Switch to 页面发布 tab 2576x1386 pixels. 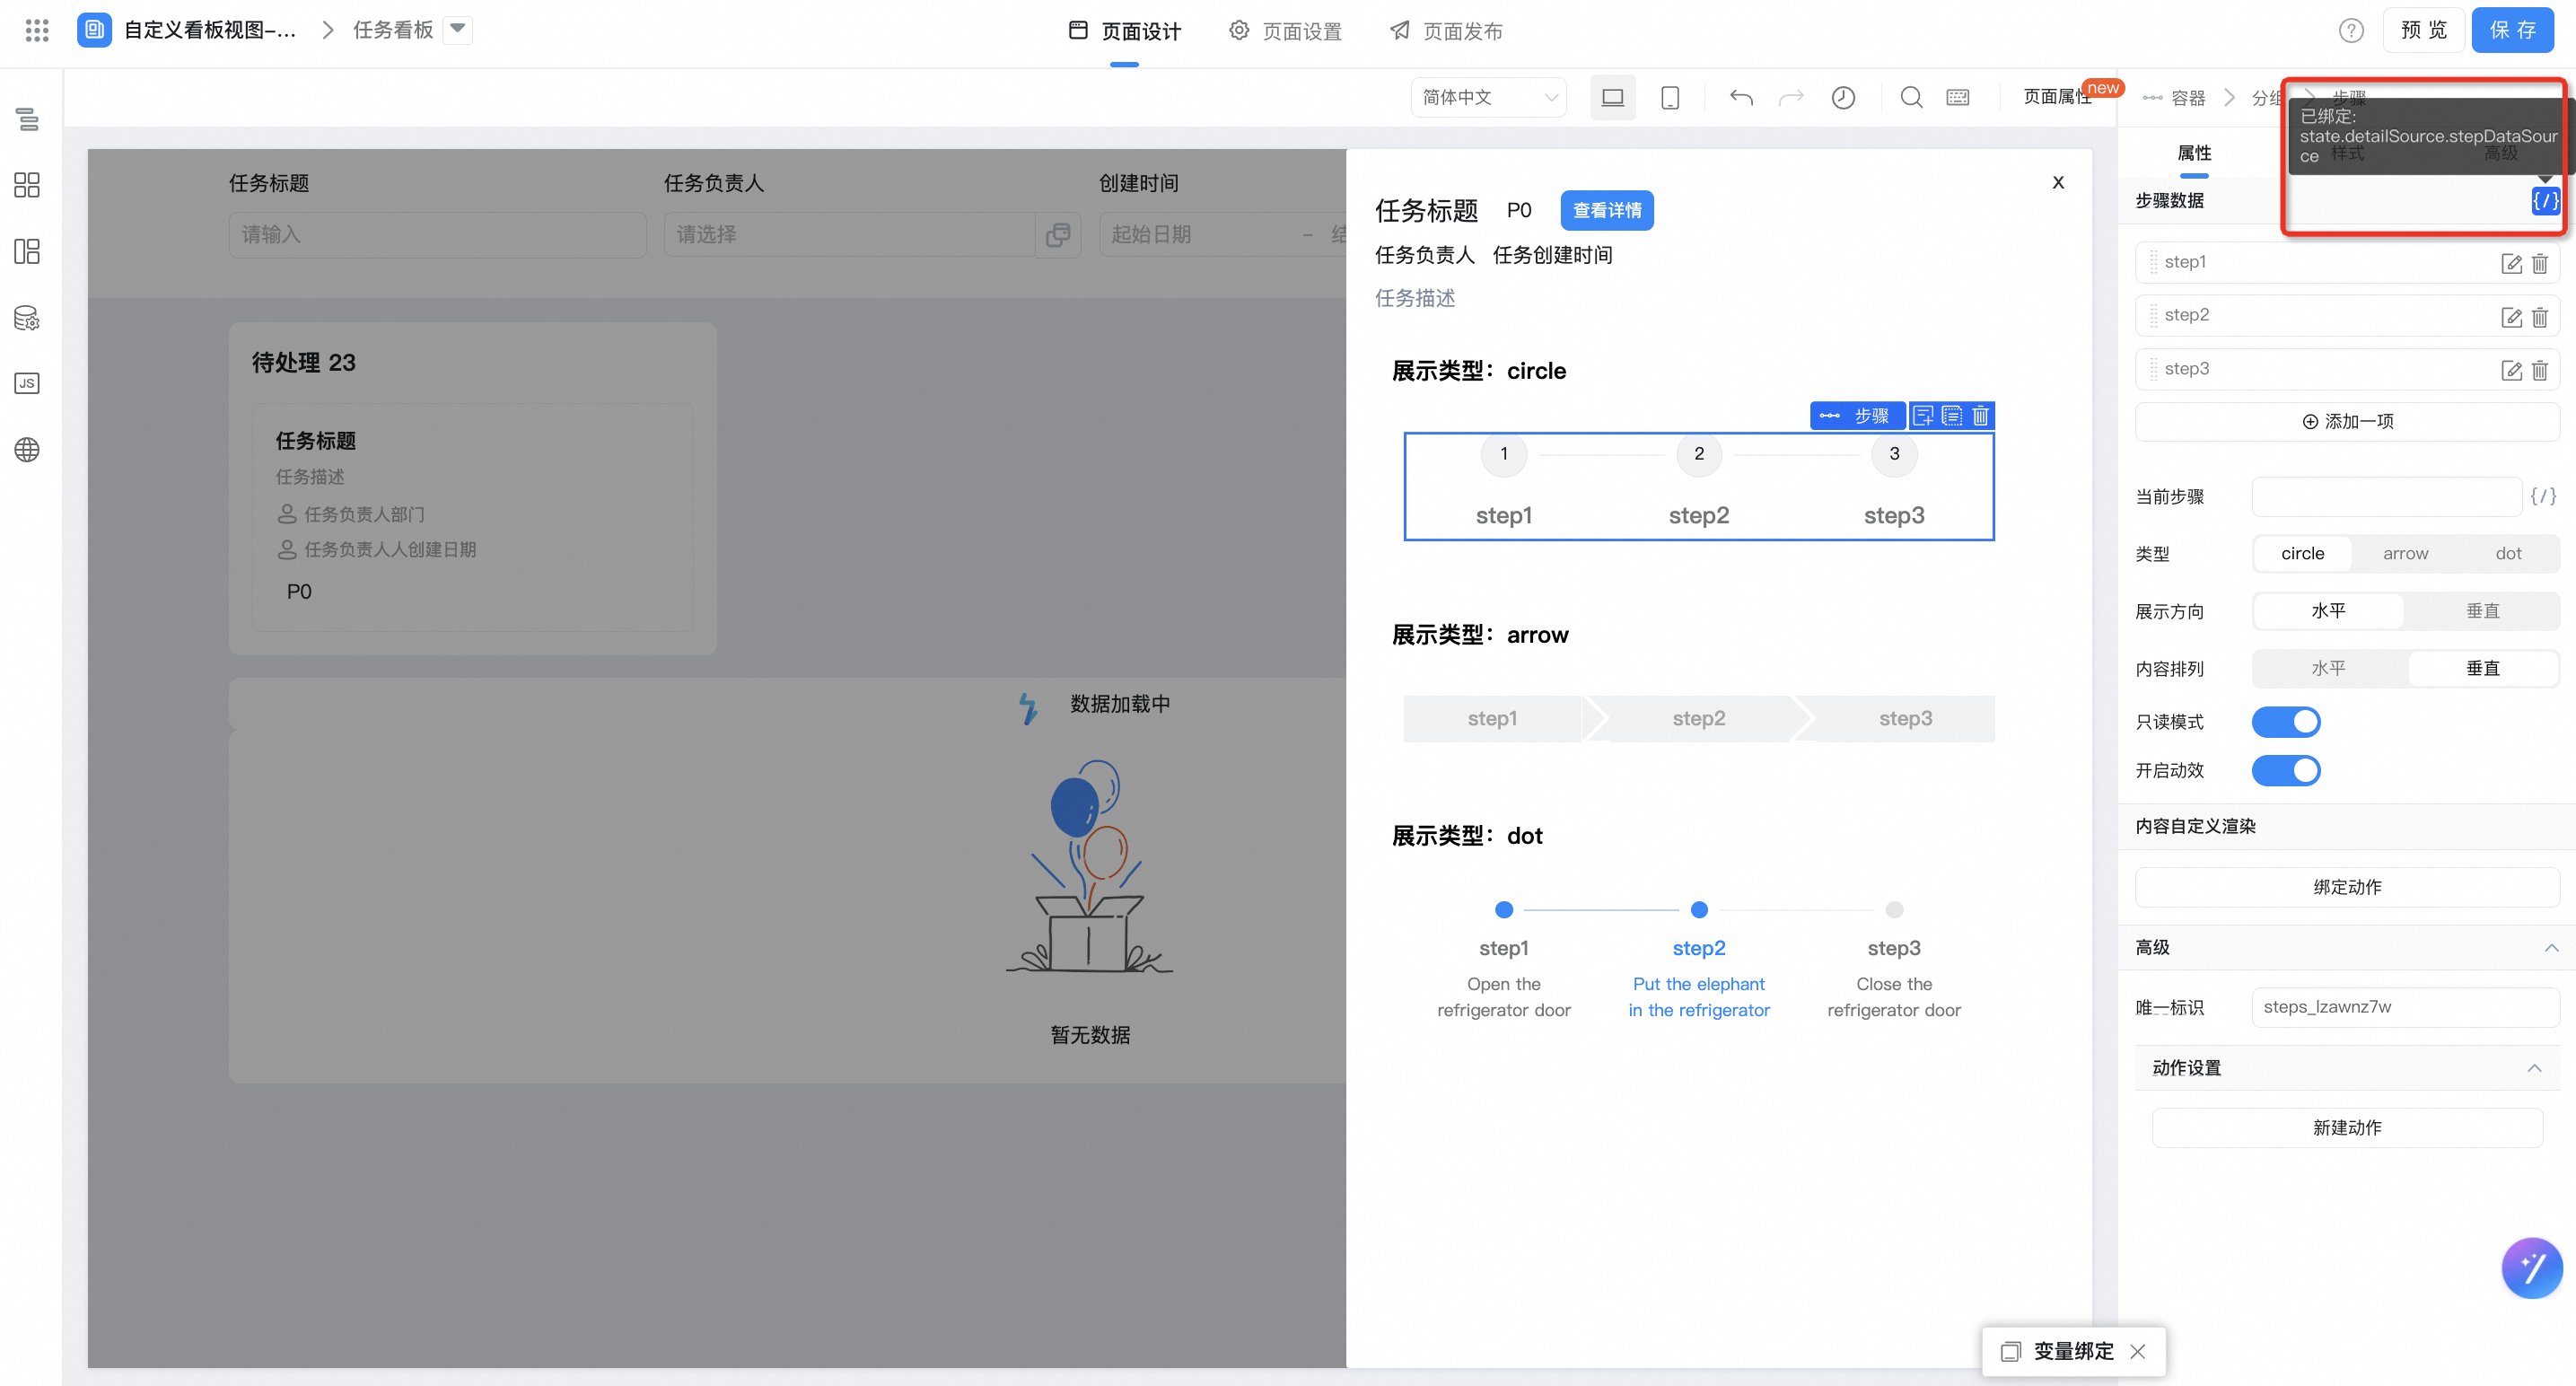pos(1446,31)
